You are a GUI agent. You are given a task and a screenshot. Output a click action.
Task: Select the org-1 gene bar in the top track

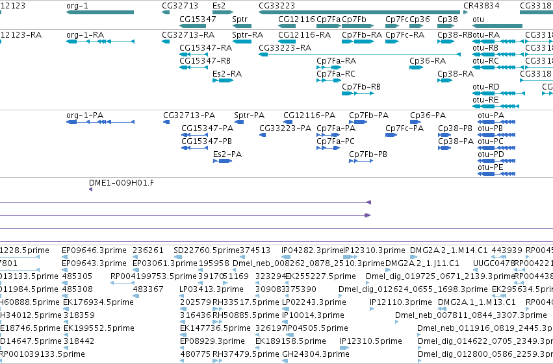click(100, 12)
